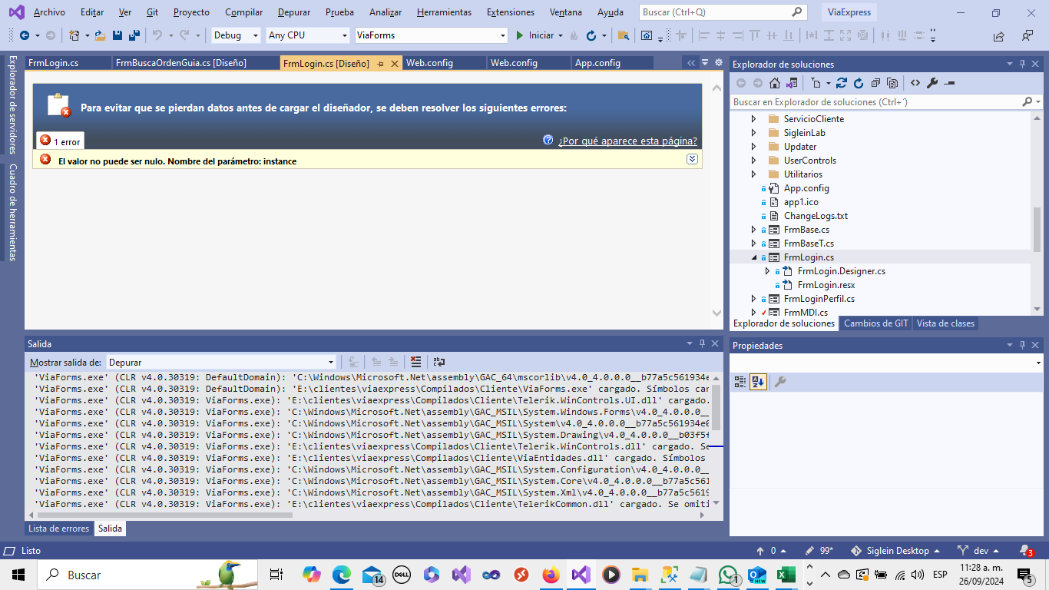Viewport: 1049px width, 590px height.
Task: Select FrmLogin.resx in the solution tree
Action: (826, 285)
